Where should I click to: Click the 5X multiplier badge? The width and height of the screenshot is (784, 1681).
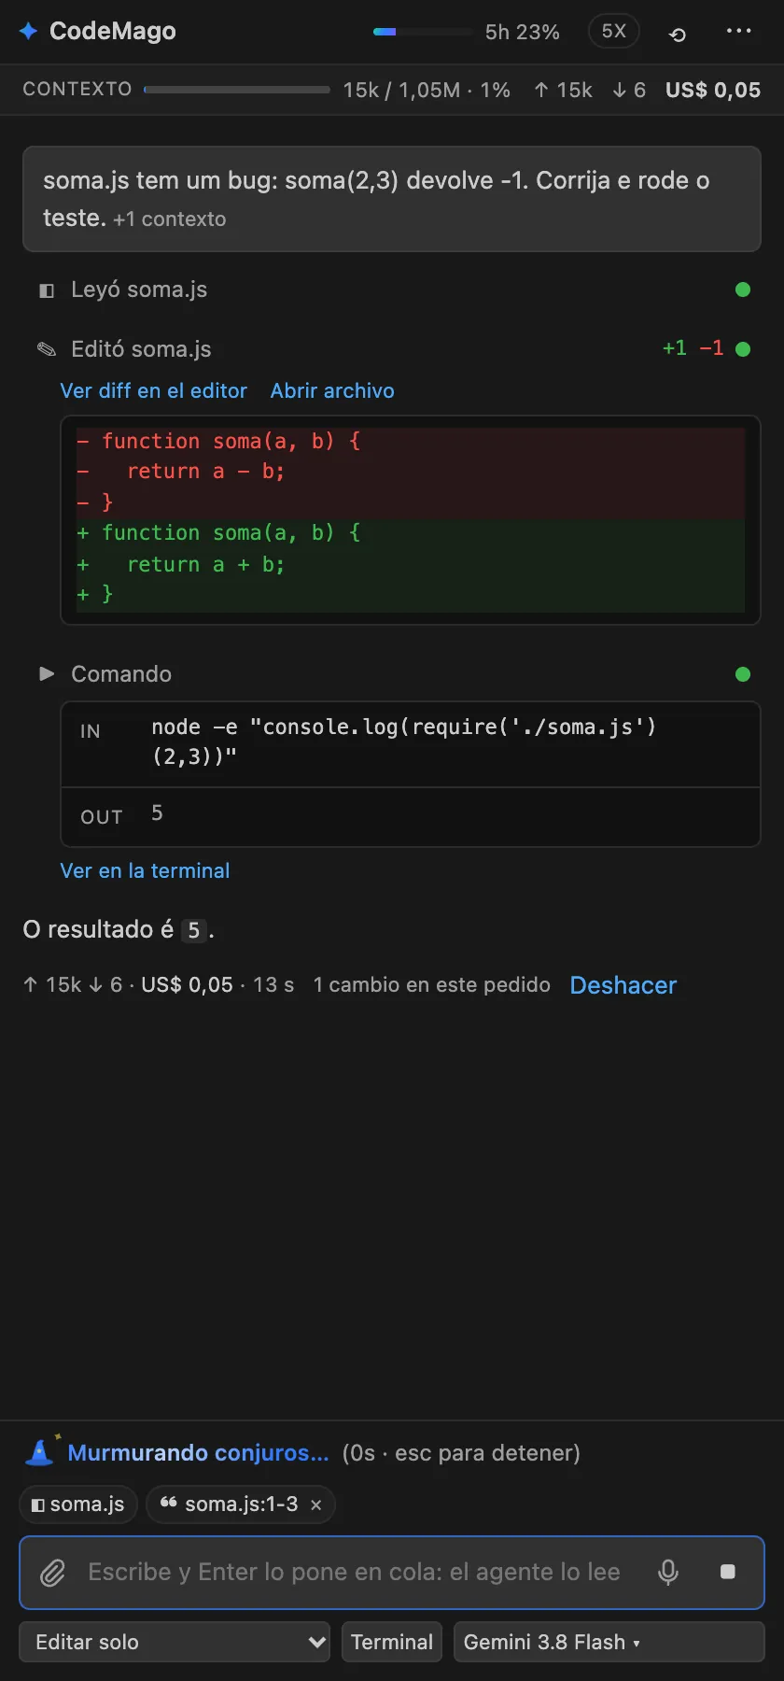[x=614, y=31]
